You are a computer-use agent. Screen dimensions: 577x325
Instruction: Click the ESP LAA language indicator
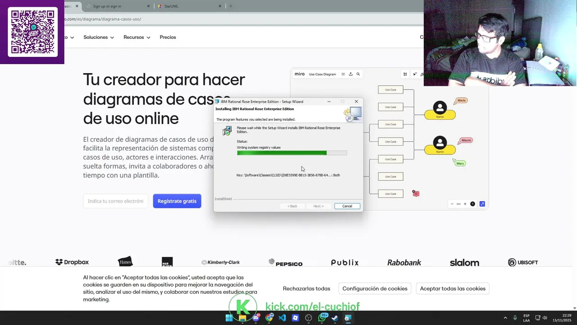click(x=527, y=318)
